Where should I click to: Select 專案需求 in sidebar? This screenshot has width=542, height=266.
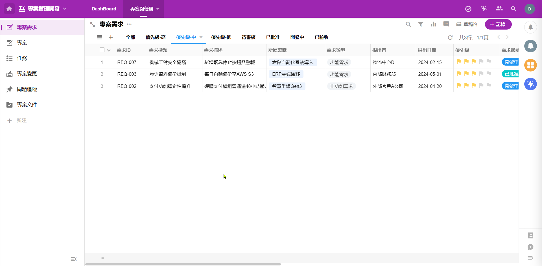[x=42, y=27]
